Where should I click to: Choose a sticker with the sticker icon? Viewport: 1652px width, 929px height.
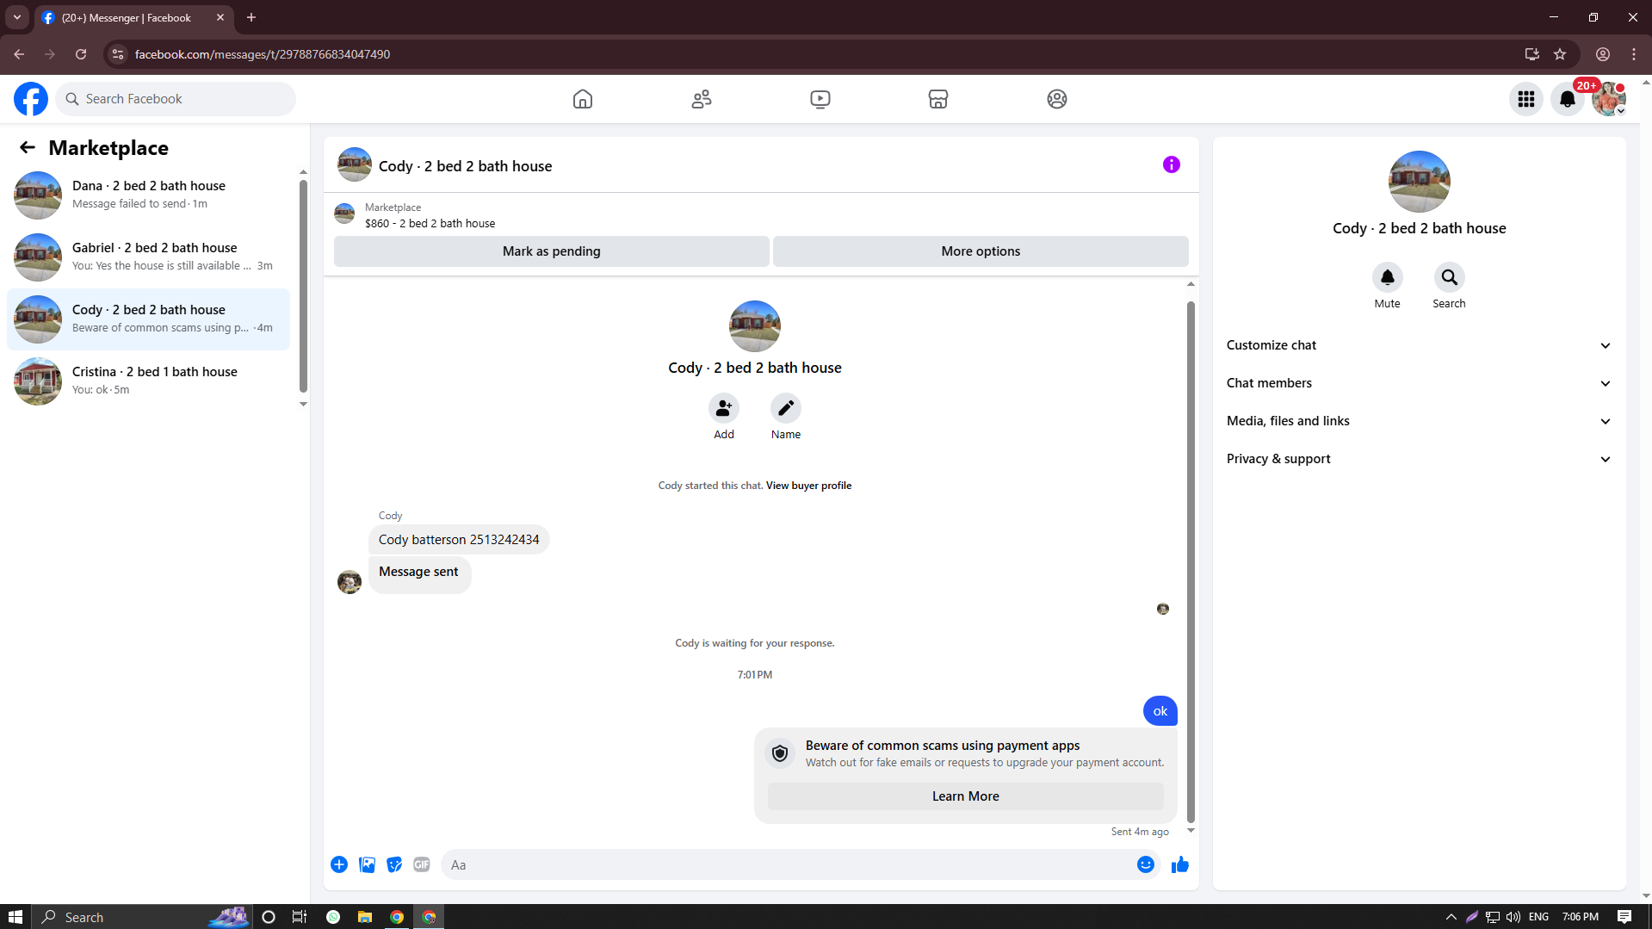click(394, 864)
